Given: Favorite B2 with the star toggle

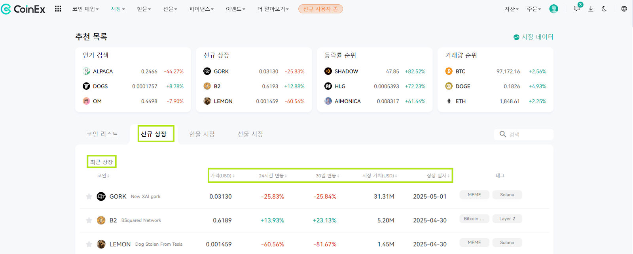Looking at the screenshot, I should pyautogui.click(x=89, y=220).
